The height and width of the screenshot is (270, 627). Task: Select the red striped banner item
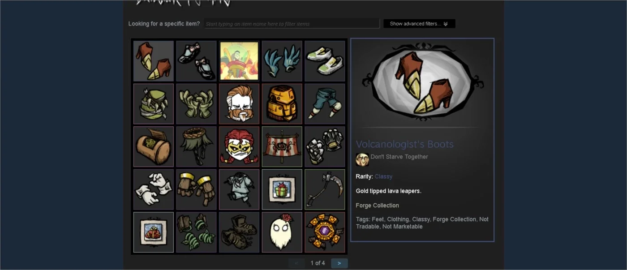click(x=282, y=146)
